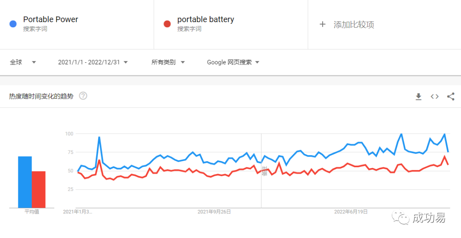
Task: Share the interest over time chart
Action: click(450, 96)
